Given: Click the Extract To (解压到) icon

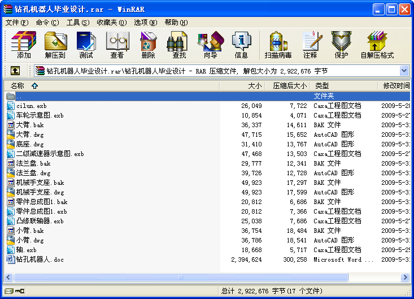Looking at the screenshot, I should click(55, 45).
